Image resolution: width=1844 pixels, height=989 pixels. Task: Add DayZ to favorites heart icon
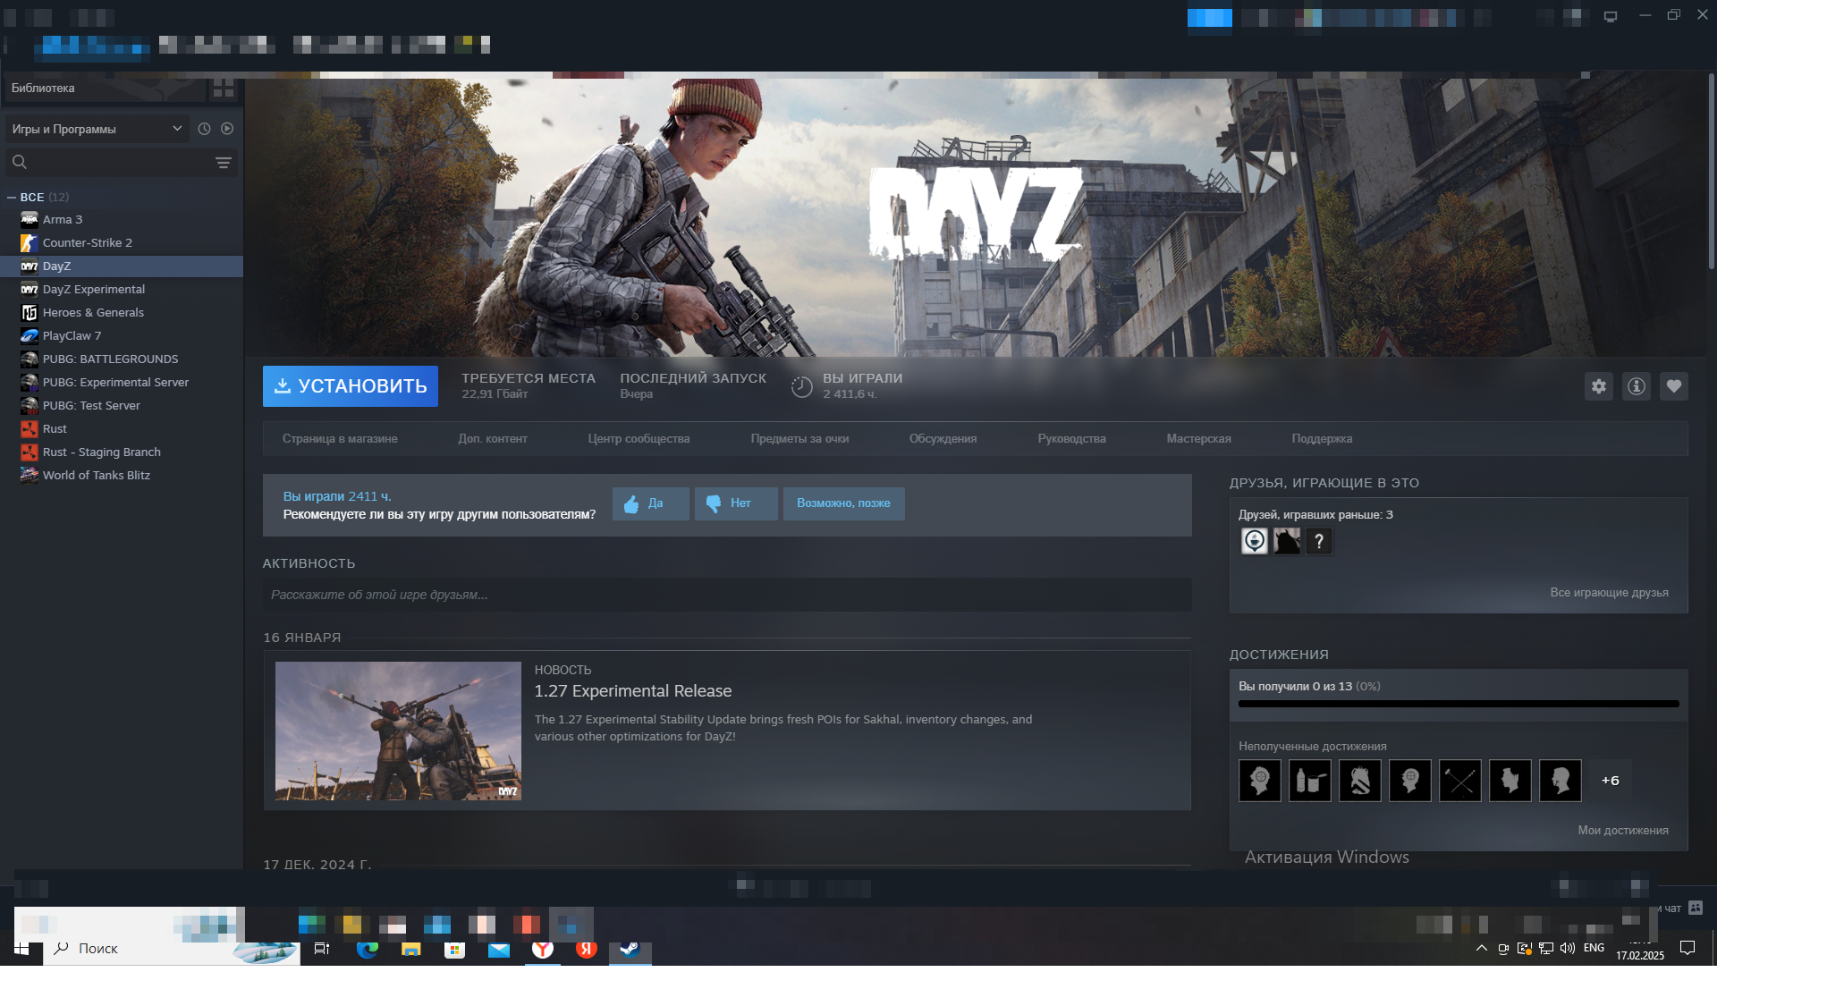(x=1674, y=386)
